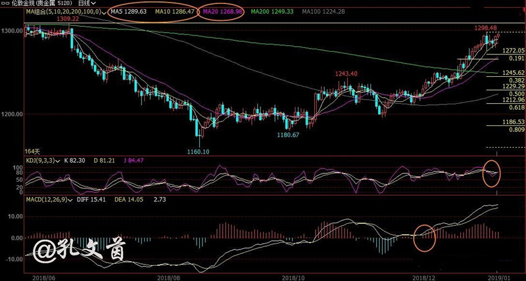Image resolution: width=526 pixels, height=281 pixels.
Task: Select the MACD DIFF 15.41 value
Action: [x=91, y=200]
